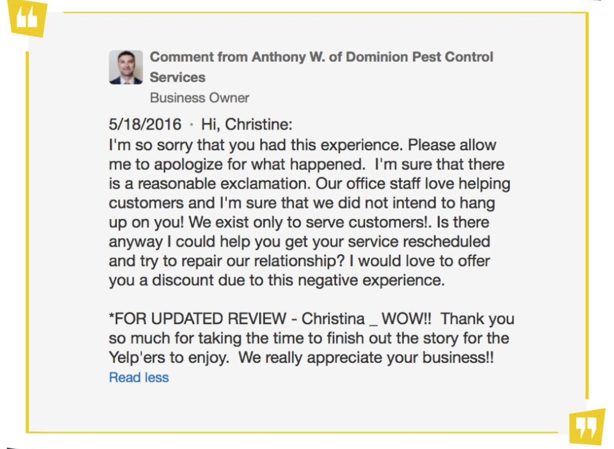Click the discount due to negative experience line
Image resolution: width=614 pixels, height=449 pixels.
coord(277,280)
